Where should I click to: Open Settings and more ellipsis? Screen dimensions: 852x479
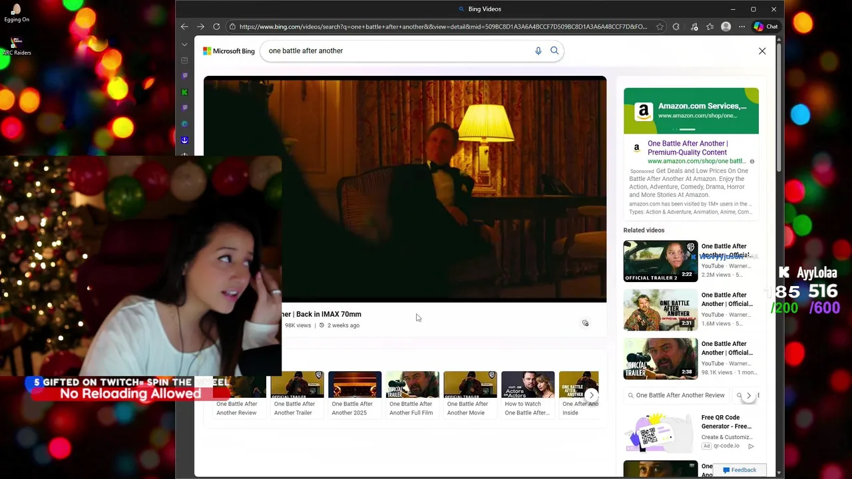tap(742, 27)
